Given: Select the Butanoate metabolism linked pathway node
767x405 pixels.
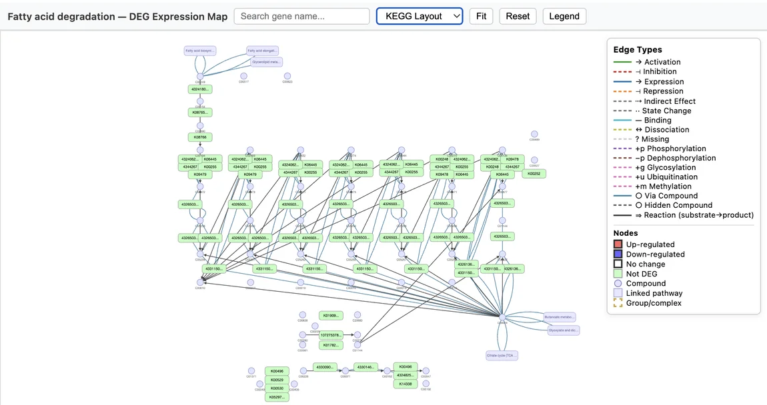Looking at the screenshot, I should click(x=560, y=318).
